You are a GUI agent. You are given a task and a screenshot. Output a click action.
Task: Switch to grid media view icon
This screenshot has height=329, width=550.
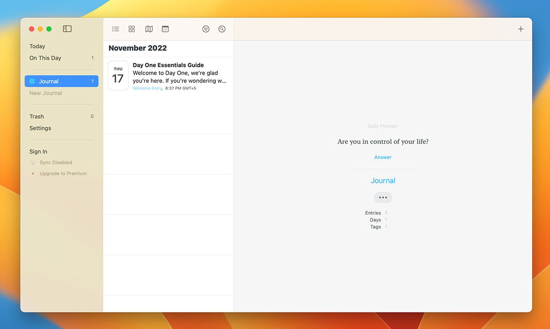point(132,29)
